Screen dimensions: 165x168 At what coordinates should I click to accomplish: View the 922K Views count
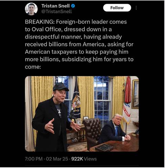(x=84, y=159)
